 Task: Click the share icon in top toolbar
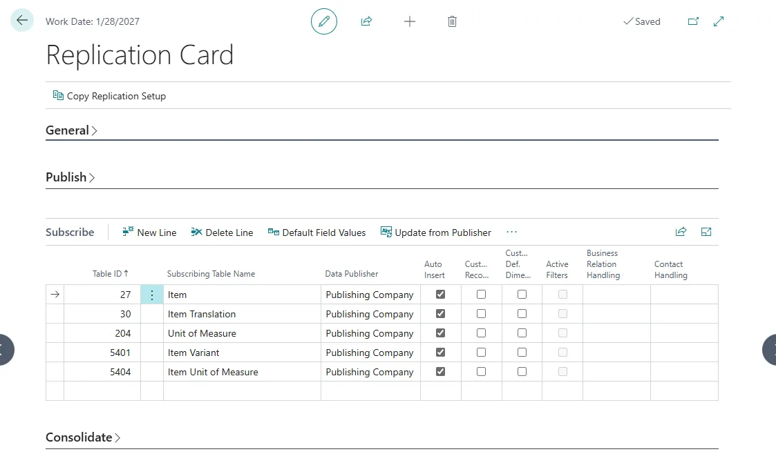366,21
